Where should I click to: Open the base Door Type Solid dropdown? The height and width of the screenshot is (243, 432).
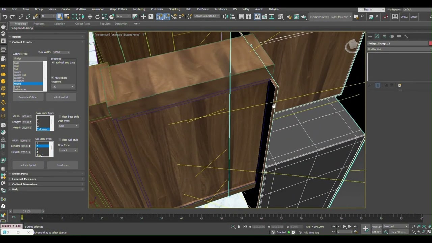click(x=68, y=126)
